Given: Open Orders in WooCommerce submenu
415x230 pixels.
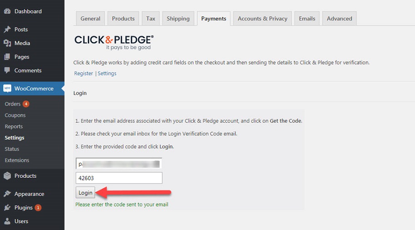Looking at the screenshot, I should tap(12, 104).
